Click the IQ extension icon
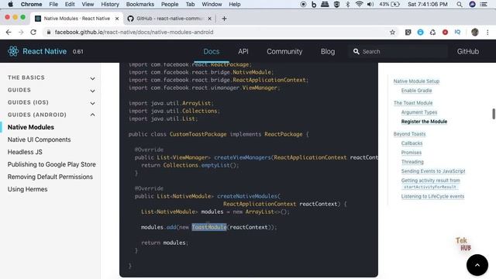This screenshot has height=279, width=496. [x=457, y=32]
